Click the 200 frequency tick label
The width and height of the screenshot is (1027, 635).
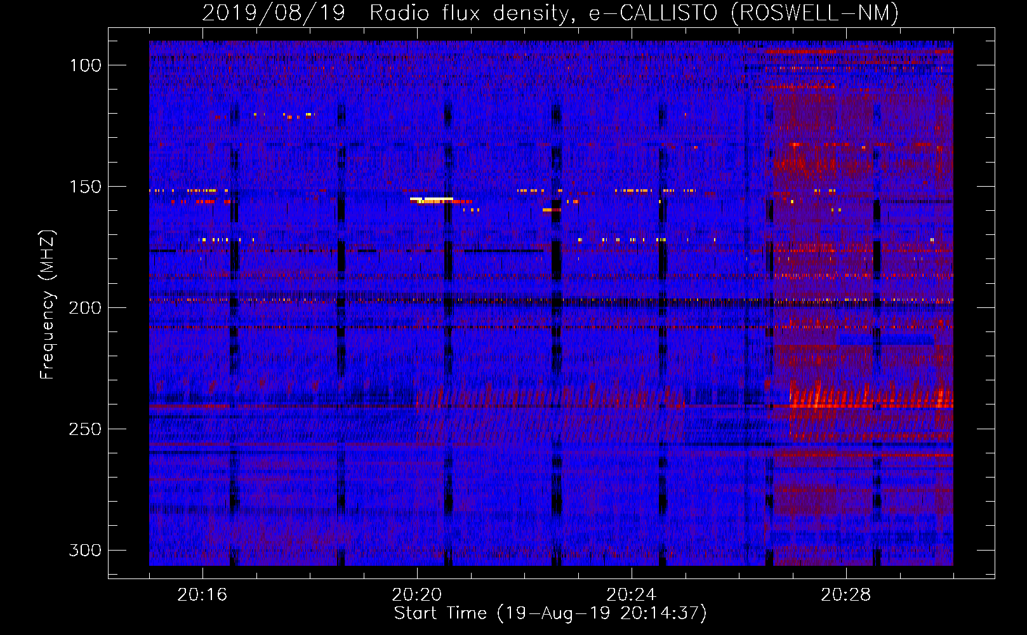[85, 308]
